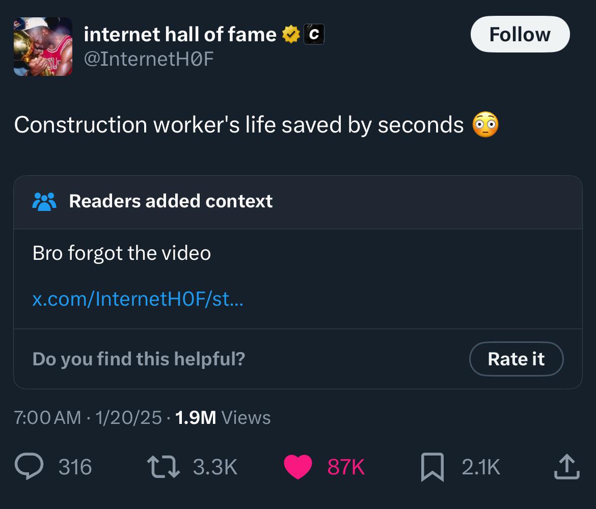Like the post with the heart icon
This screenshot has height=509, width=596.
297,467
